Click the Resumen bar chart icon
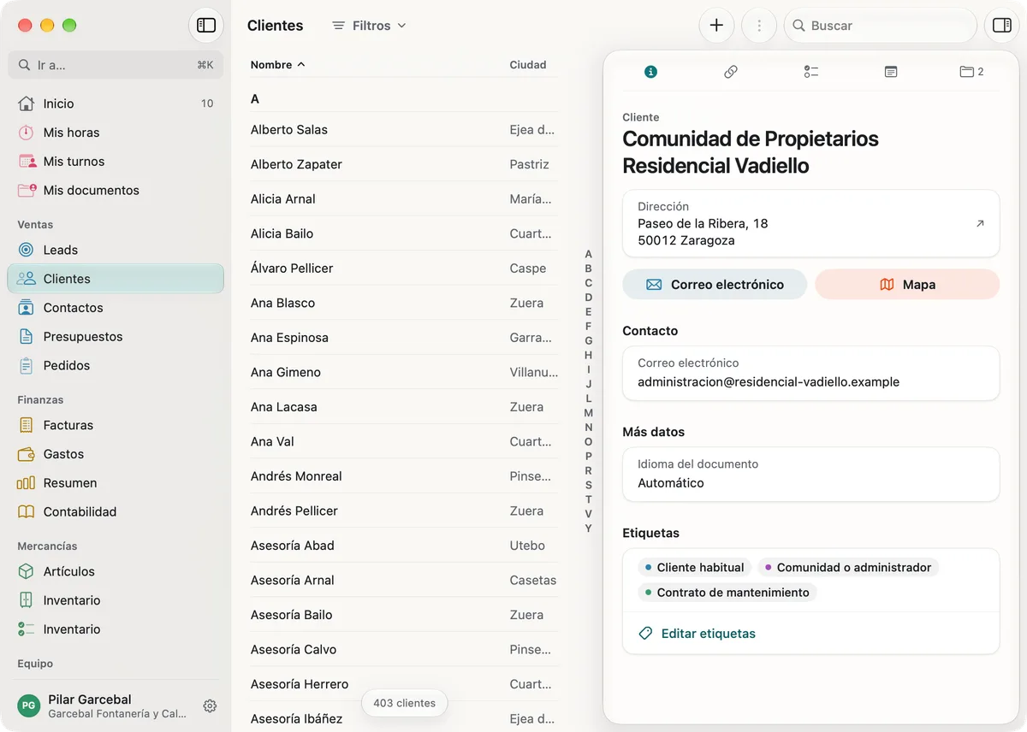This screenshot has height=732, width=1027. pyautogui.click(x=27, y=483)
